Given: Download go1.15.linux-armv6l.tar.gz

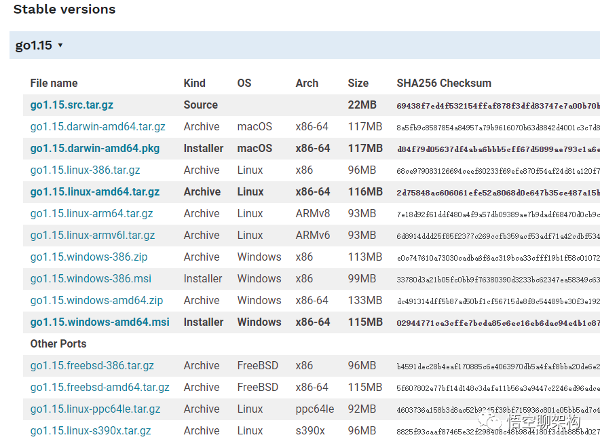Looking at the screenshot, I should [x=92, y=236].
